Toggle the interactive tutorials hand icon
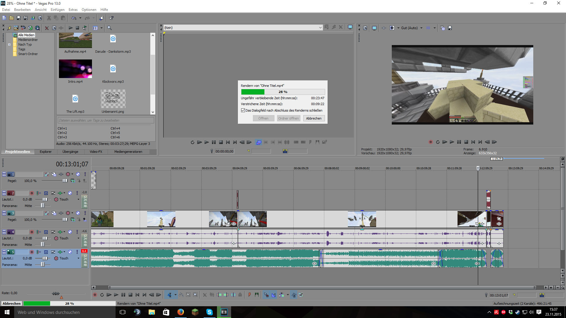The image size is (566, 318). 102,18
